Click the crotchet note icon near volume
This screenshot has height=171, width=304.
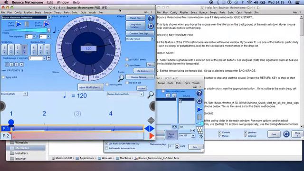pyautogui.click(x=55, y=30)
